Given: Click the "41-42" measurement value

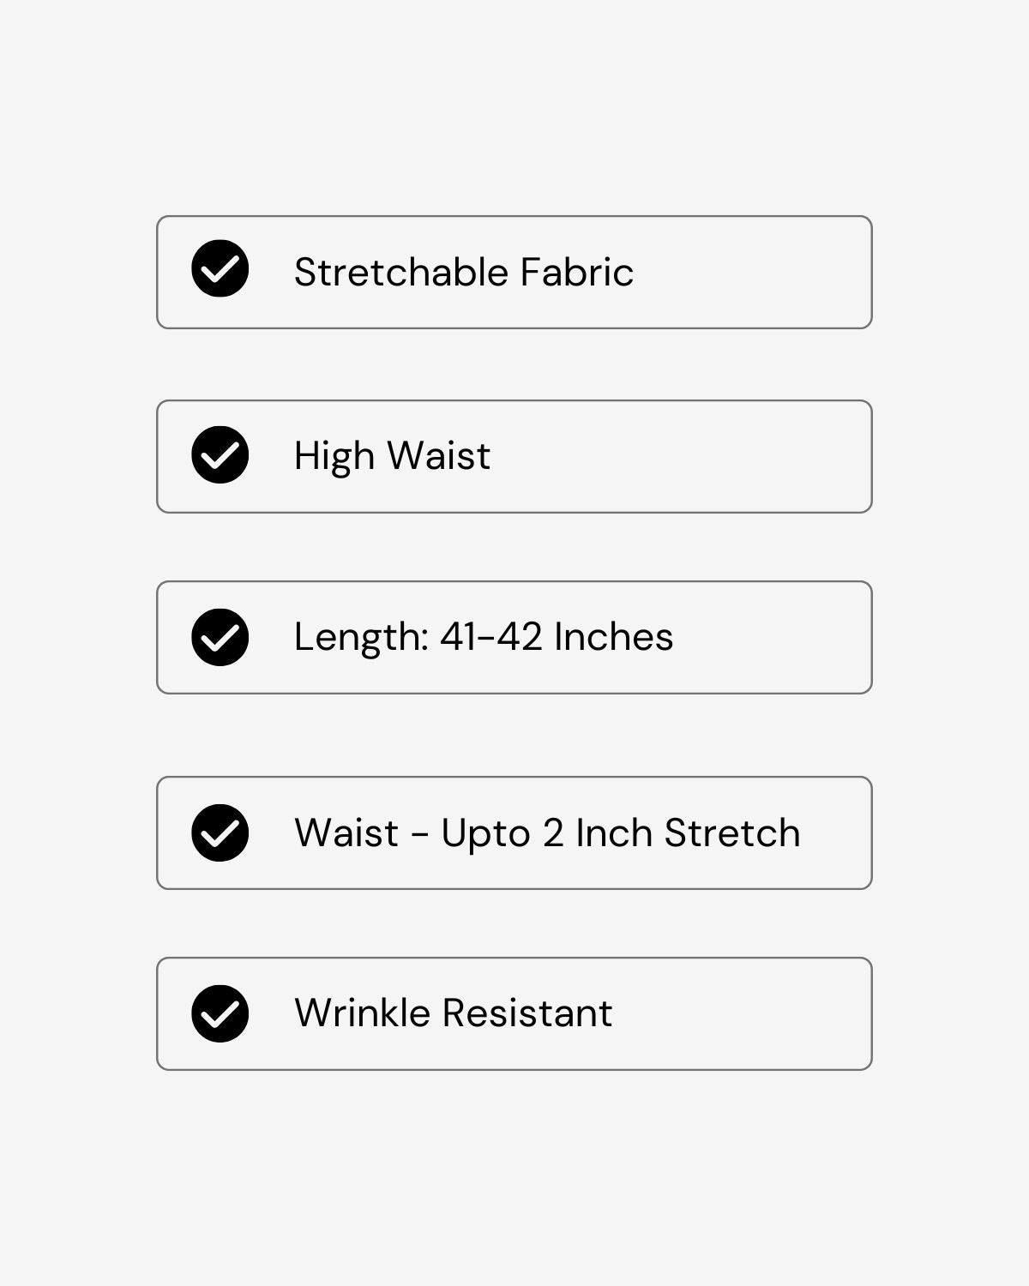Looking at the screenshot, I should click(490, 637).
